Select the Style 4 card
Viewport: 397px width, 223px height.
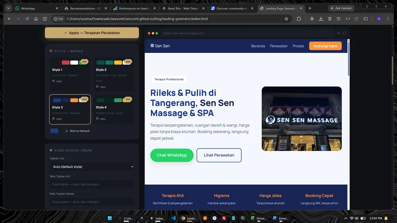[x=114, y=110]
